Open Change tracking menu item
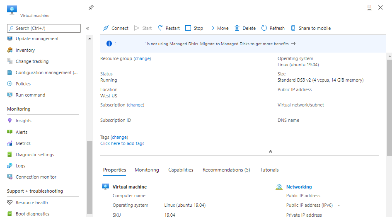The image size is (392, 220). coord(32,61)
